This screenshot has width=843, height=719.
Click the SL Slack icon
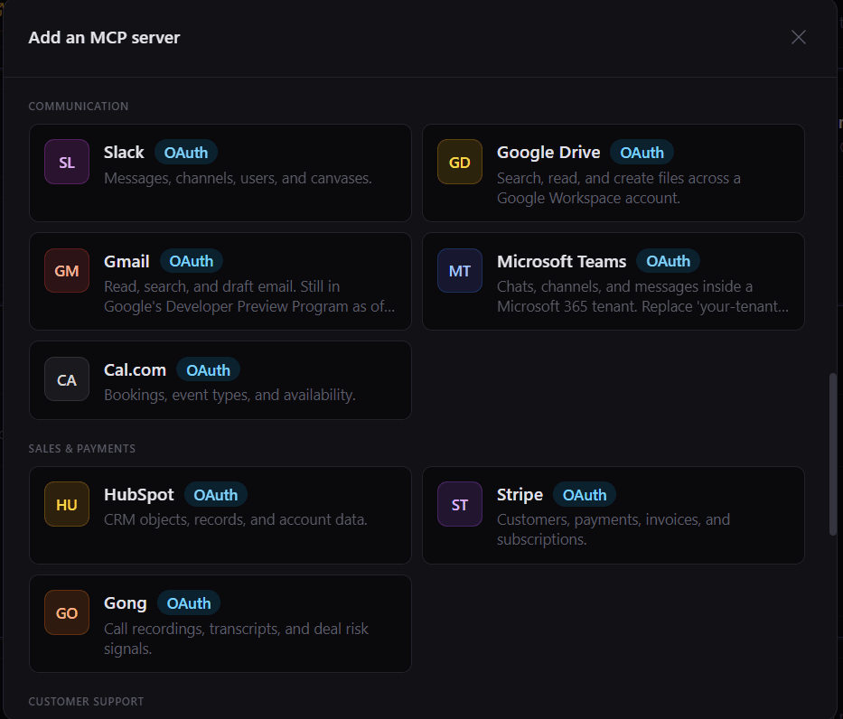tap(67, 162)
